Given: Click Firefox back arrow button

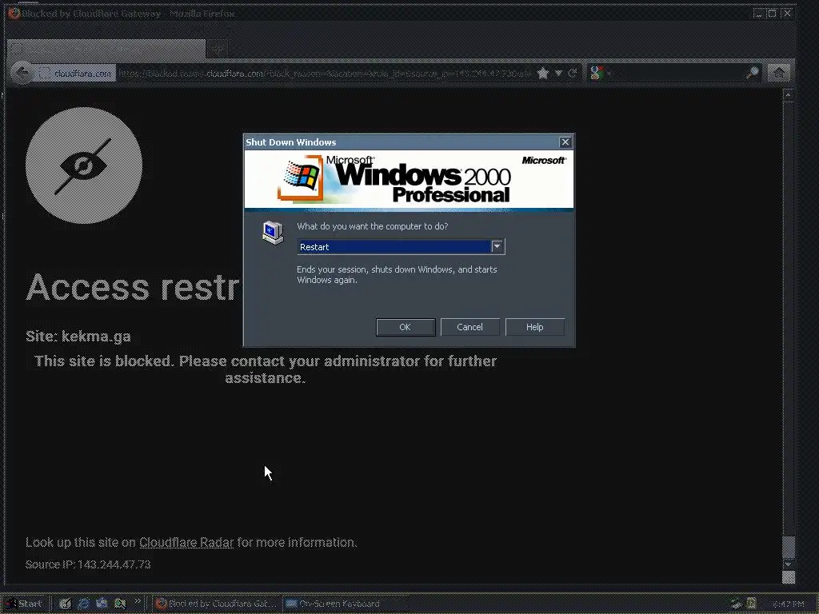Looking at the screenshot, I should (22, 73).
